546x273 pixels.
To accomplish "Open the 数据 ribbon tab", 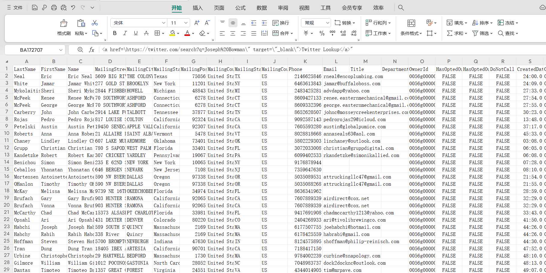I will tap(261, 8).
